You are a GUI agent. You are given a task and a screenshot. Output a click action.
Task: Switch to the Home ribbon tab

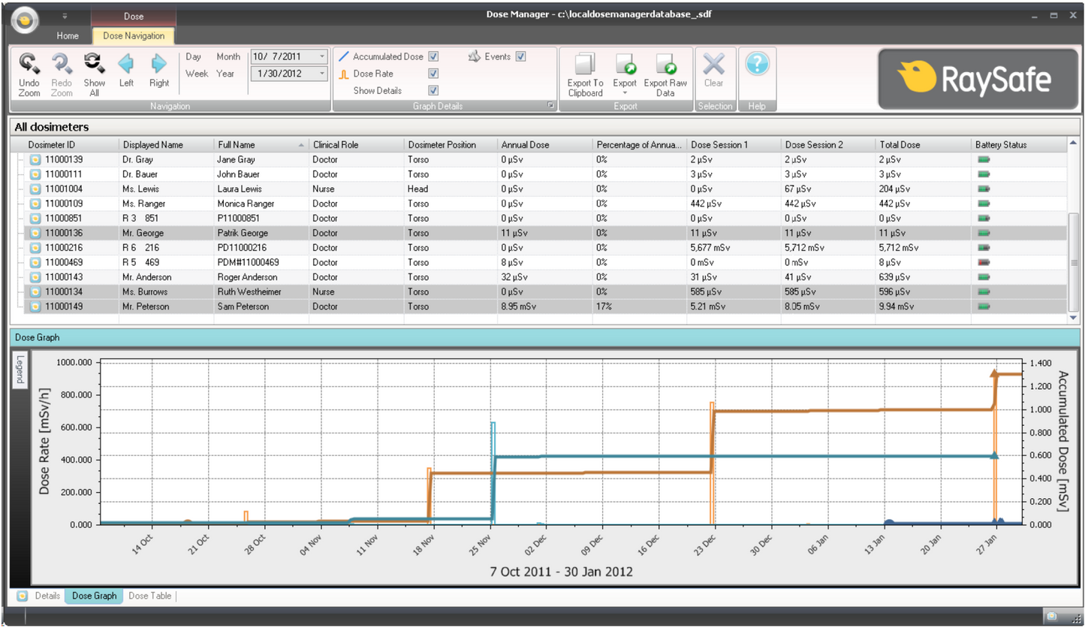pyautogui.click(x=67, y=35)
